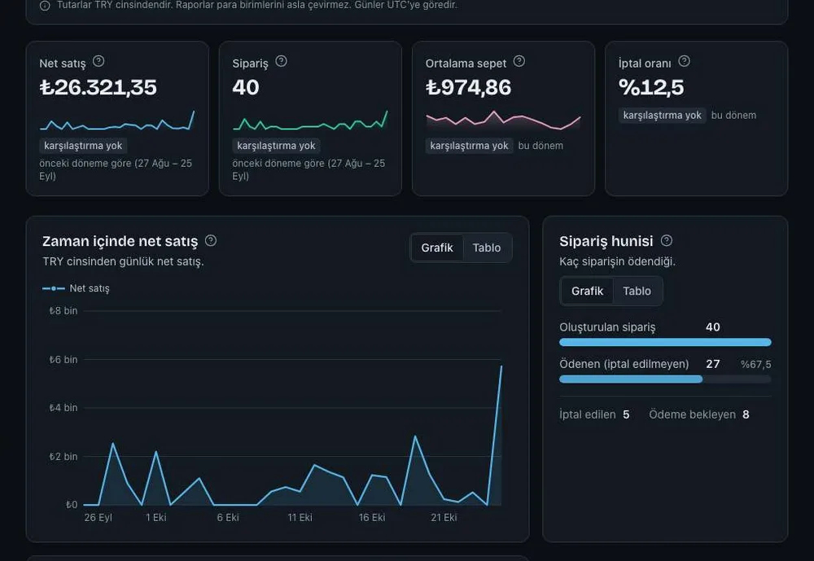Click the ₺974,86 average basket value
The width and height of the screenshot is (814, 561).
[468, 87]
